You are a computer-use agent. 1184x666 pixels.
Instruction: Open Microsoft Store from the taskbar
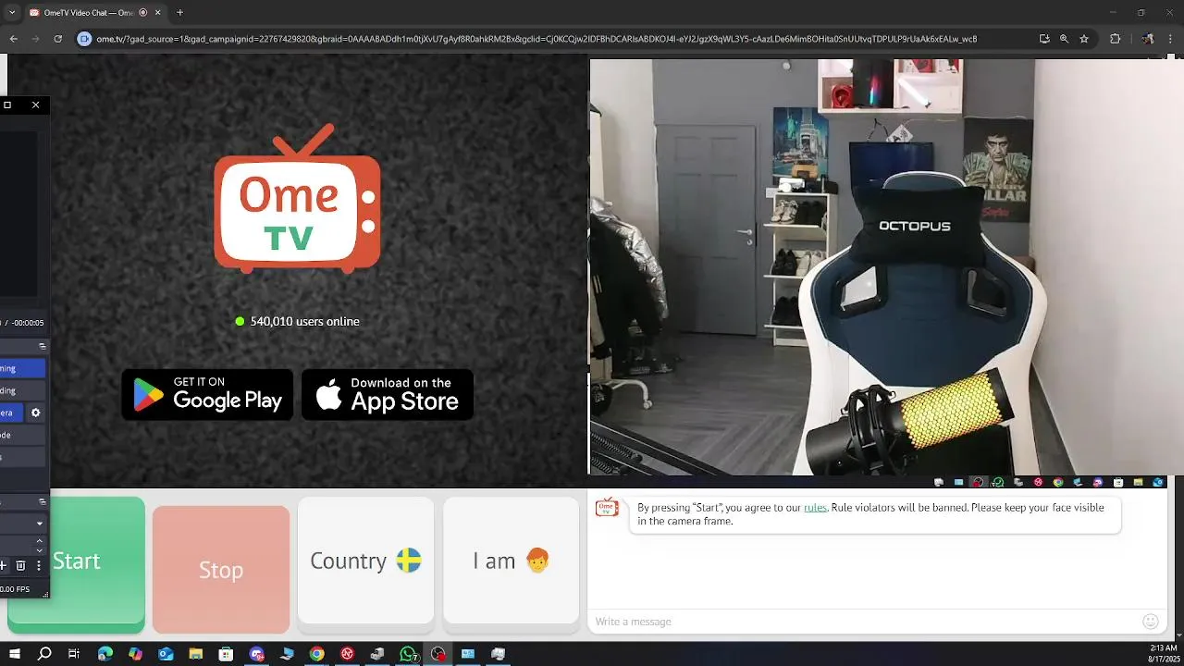click(x=226, y=654)
